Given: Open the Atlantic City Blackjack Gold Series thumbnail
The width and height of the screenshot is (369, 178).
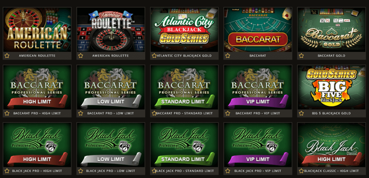Looking at the screenshot, I should pyautogui.click(x=184, y=30).
